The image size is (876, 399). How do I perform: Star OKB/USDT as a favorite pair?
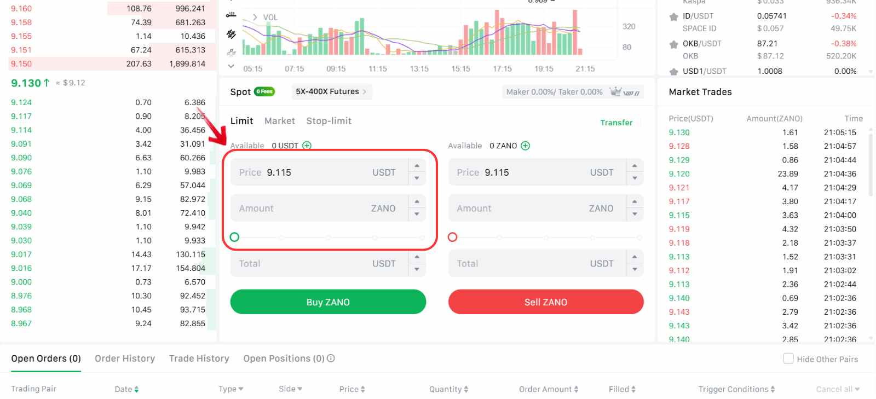coord(674,44)
